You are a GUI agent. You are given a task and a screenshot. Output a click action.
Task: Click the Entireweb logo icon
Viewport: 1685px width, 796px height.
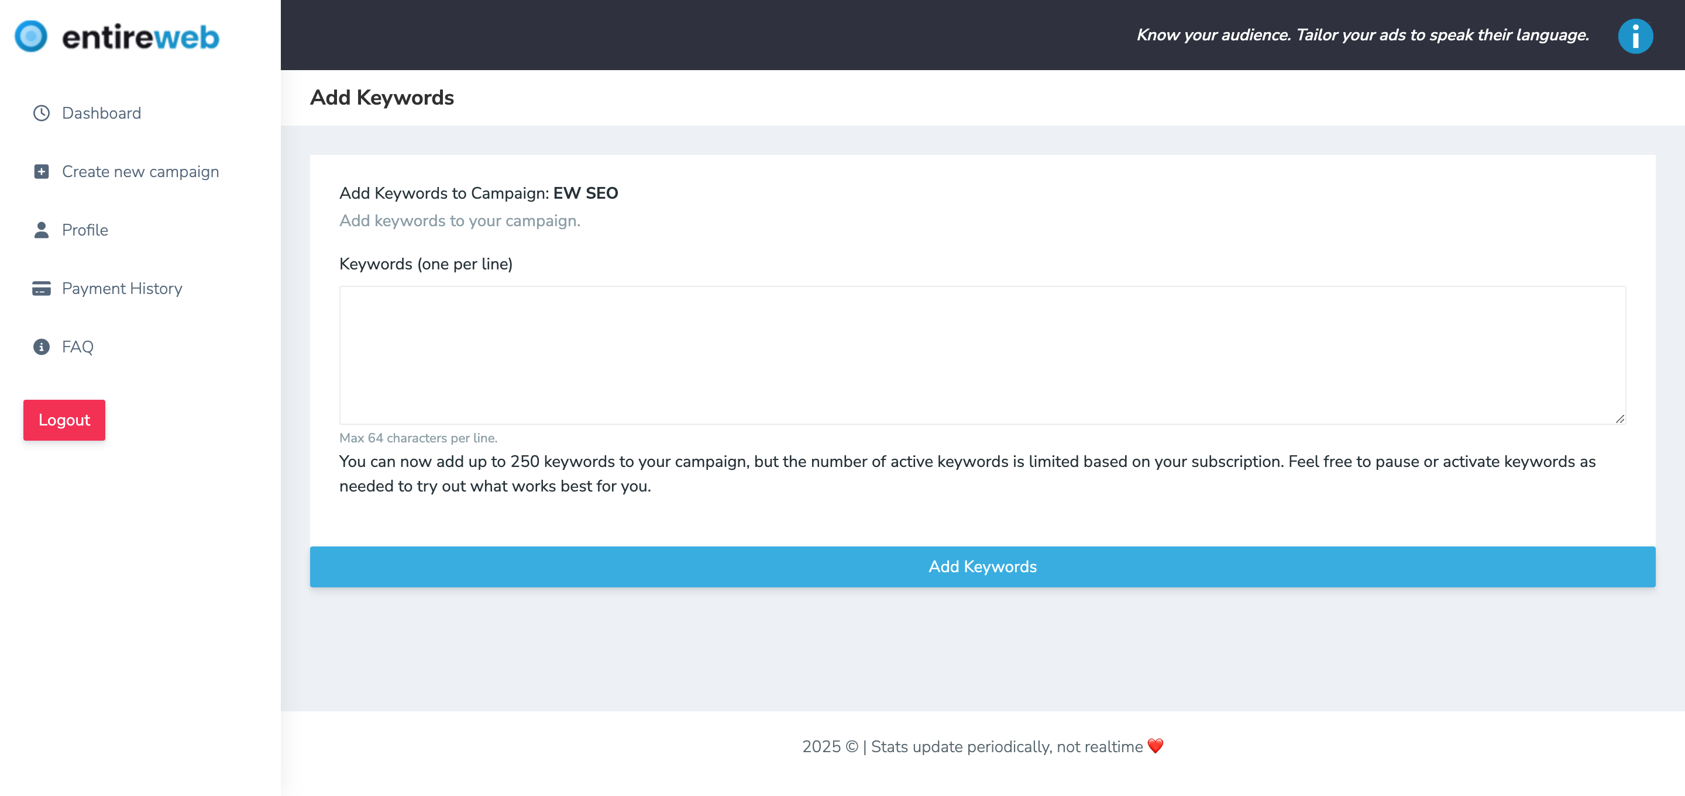[x=31, y=37]
